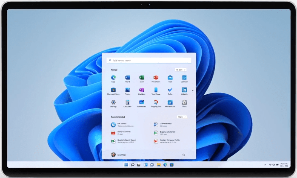Launch the Snipping Tool
Screen dimensions: 297x178
pos(156,104)
